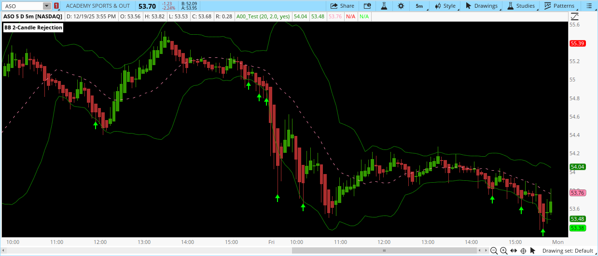
Task: Open chart settings gear icon
Action: point(401,6)
